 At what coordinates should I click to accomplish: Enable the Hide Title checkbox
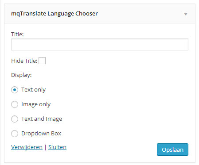click(x=42, y=61)
